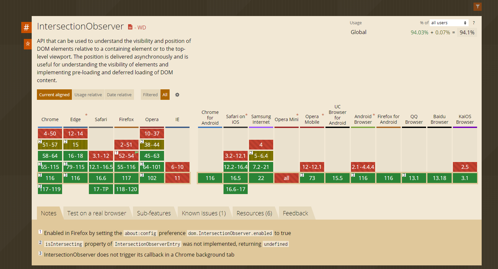This screenshot has width=498, height=269.
Task: Switch to Date relative view
Action: [119, 95]
